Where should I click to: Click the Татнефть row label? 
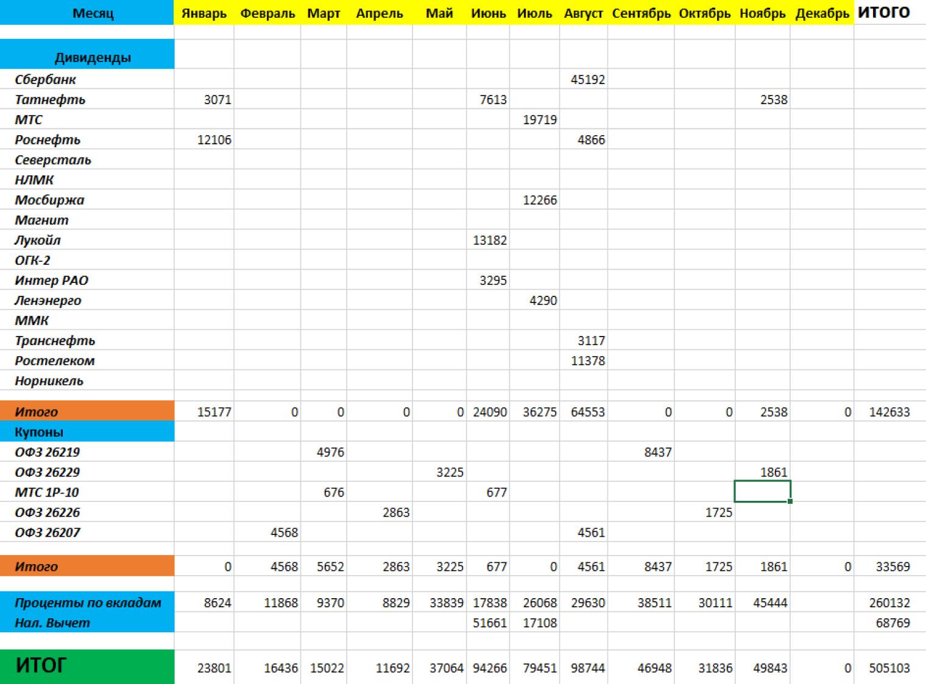point(50,99)
